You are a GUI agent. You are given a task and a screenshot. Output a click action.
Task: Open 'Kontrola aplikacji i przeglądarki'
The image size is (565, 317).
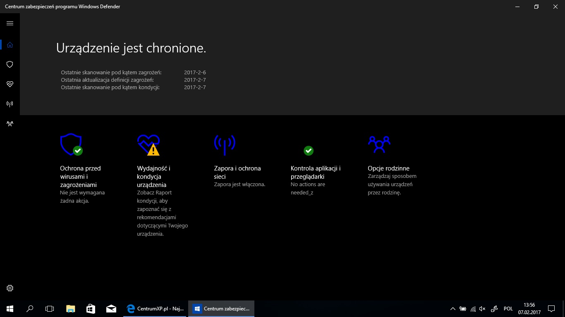pos(316,173)
